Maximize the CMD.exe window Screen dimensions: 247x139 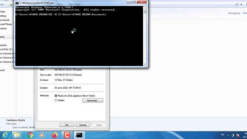[134, 2]
